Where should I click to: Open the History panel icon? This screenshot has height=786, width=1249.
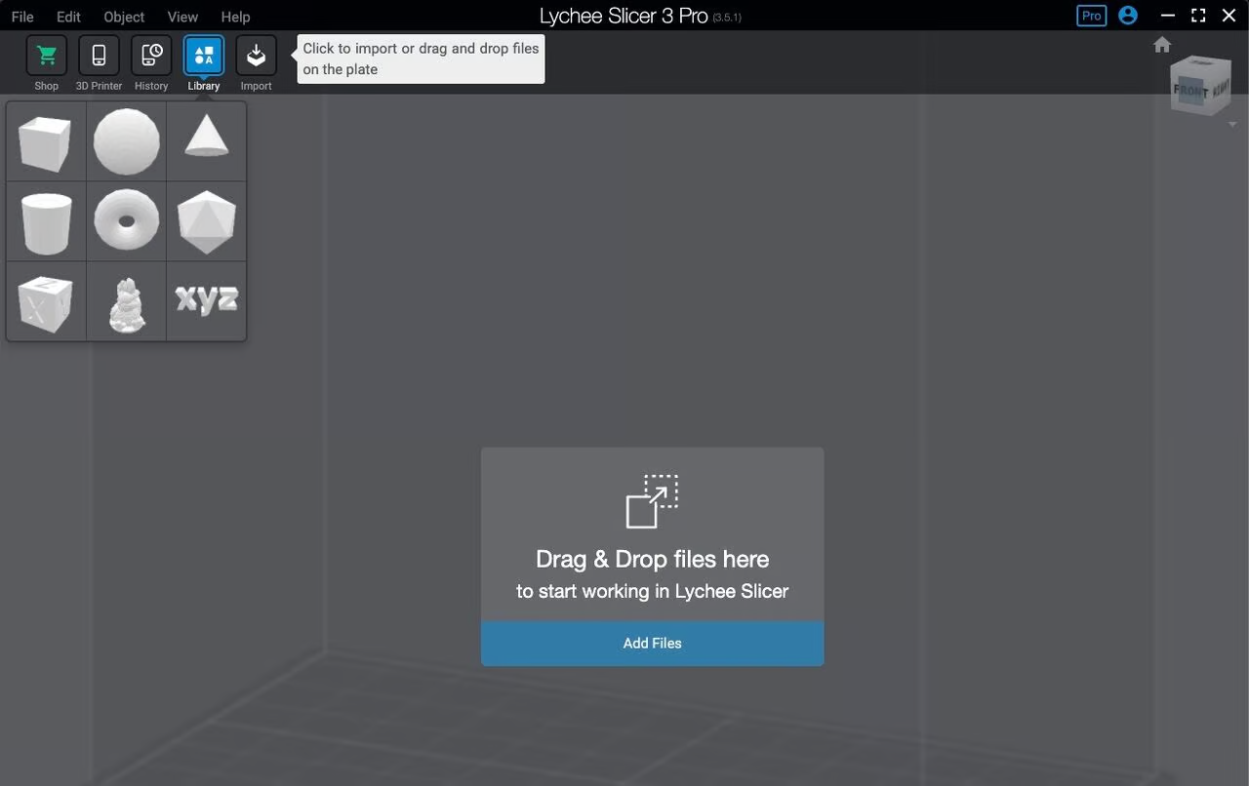(x=151, y=57)
